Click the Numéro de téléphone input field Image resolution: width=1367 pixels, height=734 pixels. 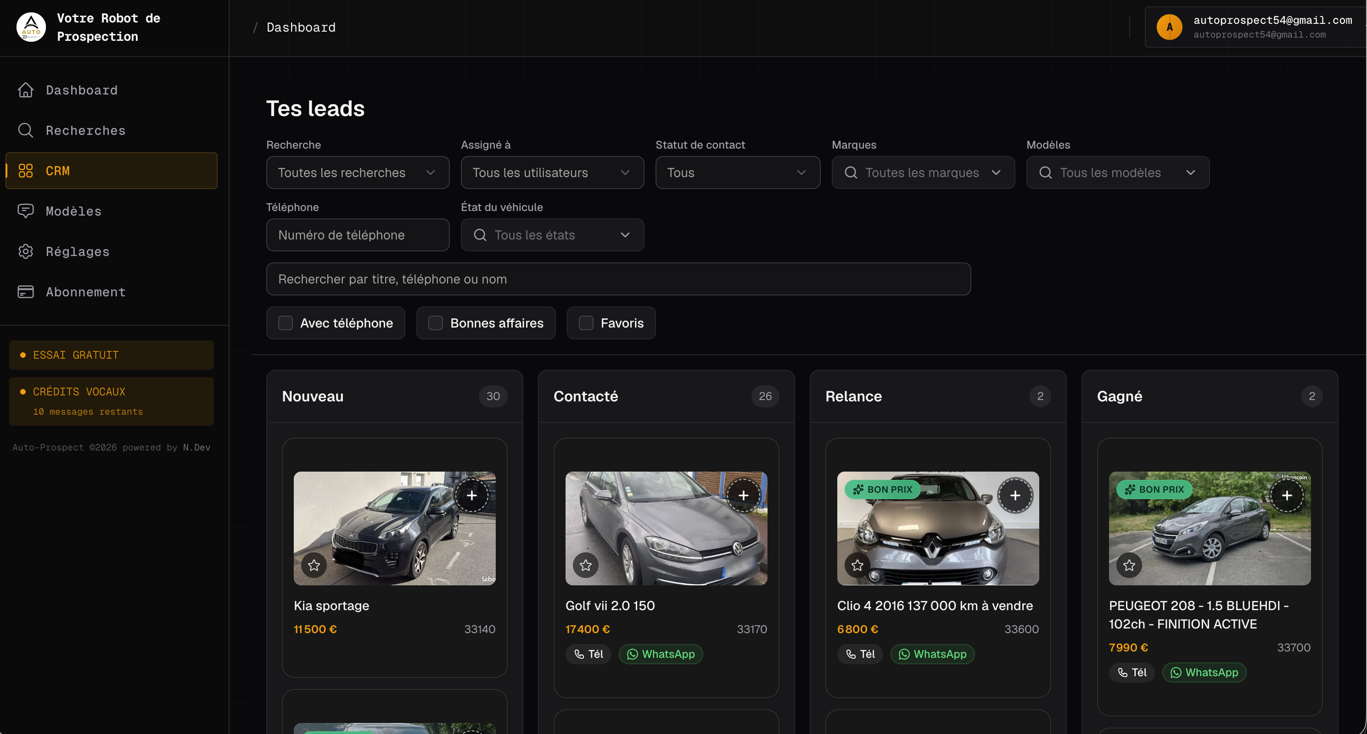[358, 235]
